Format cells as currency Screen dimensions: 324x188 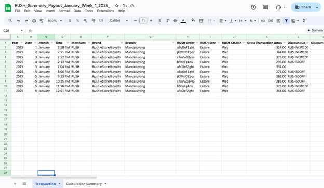pos(70,21)
